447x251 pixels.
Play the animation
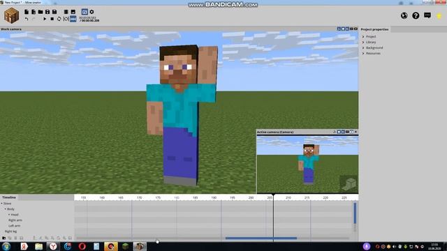point(45,19)
